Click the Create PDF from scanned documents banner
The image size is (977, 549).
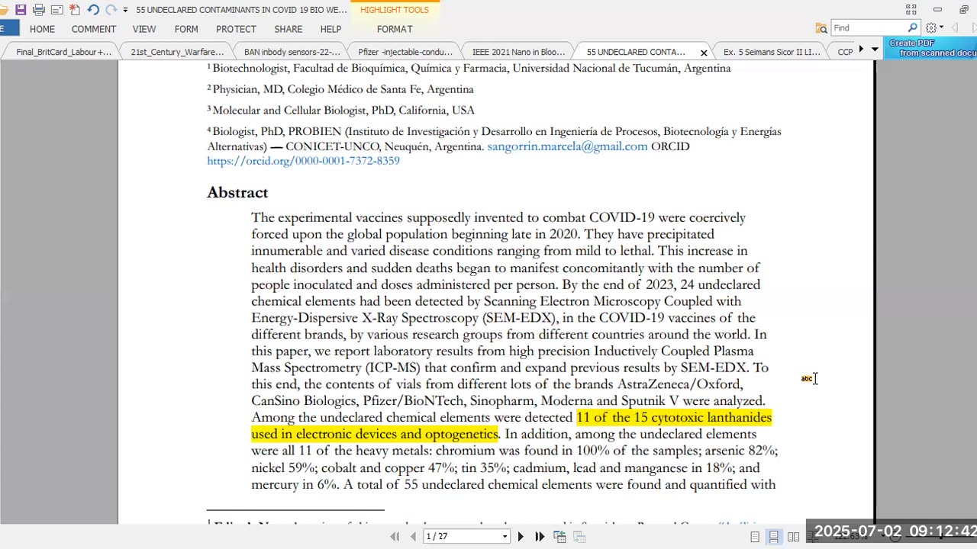(930, 48)
